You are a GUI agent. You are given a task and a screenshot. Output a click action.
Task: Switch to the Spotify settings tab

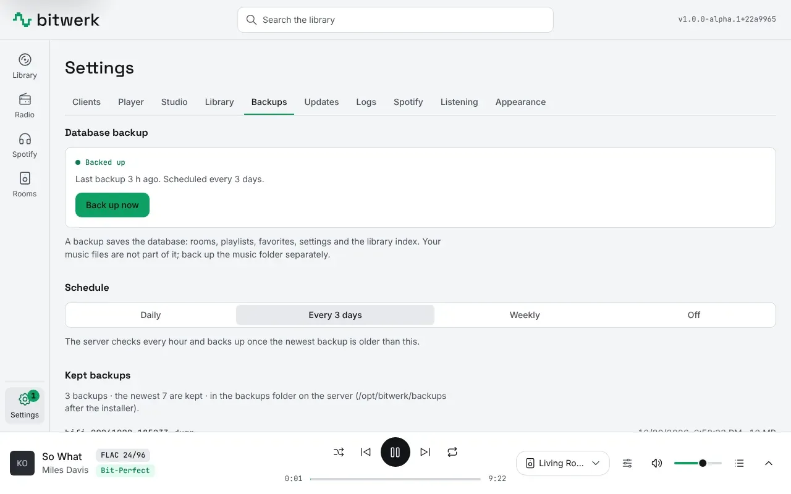[x=408, y=102]
